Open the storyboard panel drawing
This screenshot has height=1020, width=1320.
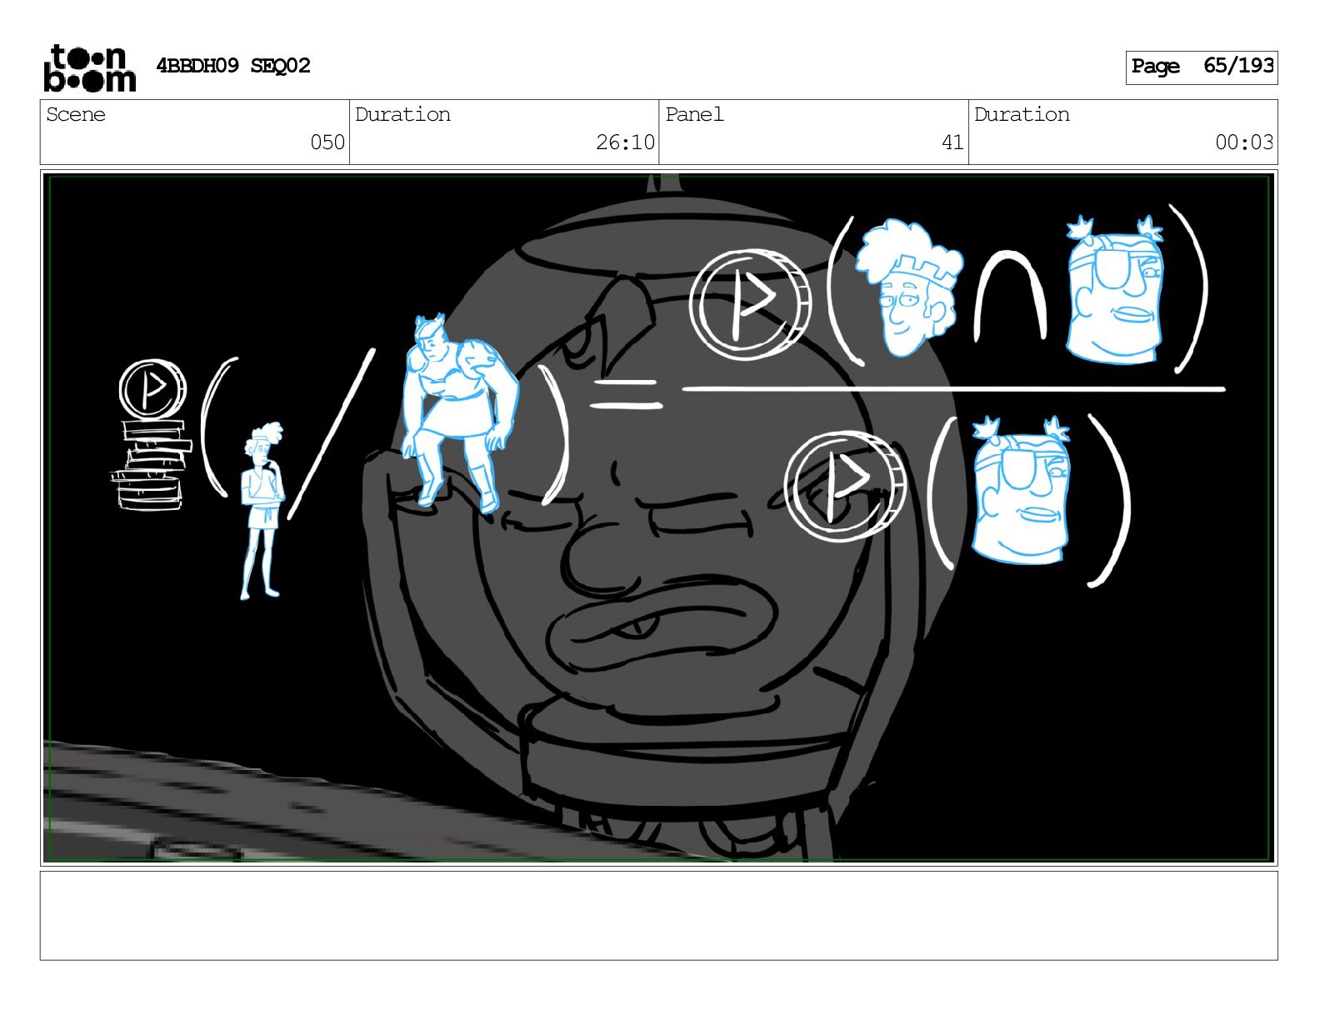coord(659,517)
